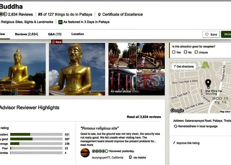Click the Google logo on the map
Screen dimensions: 231x165
pyautogui.click(x=177, y=111)
